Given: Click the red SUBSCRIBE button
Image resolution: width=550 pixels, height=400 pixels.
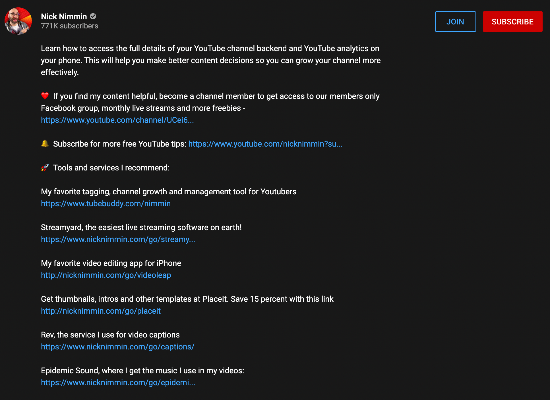Looking at the screenshot, I should pos(512,22).
